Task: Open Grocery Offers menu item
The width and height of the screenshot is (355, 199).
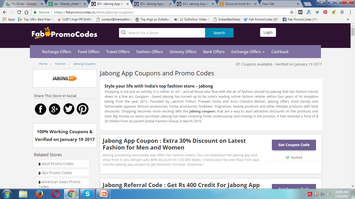Action: coord(183,52)
